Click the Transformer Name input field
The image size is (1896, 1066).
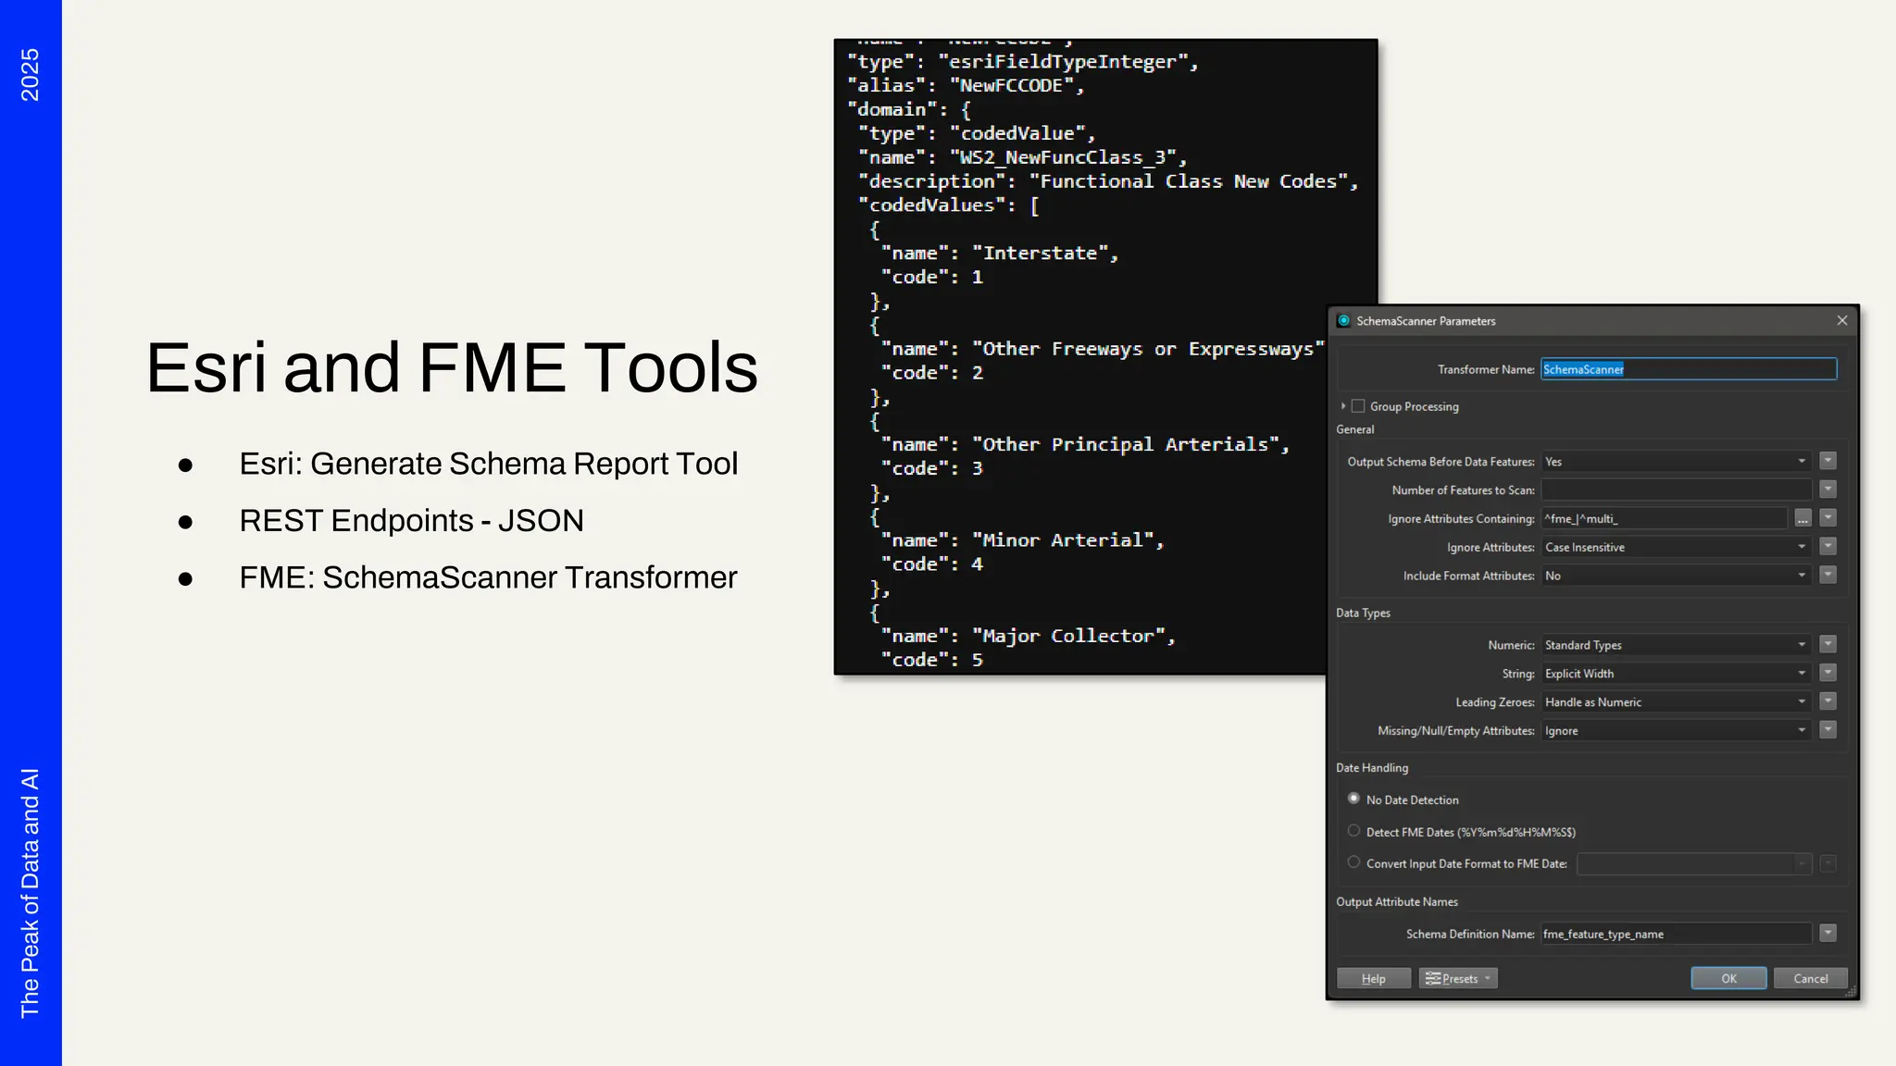point(1689,369)
